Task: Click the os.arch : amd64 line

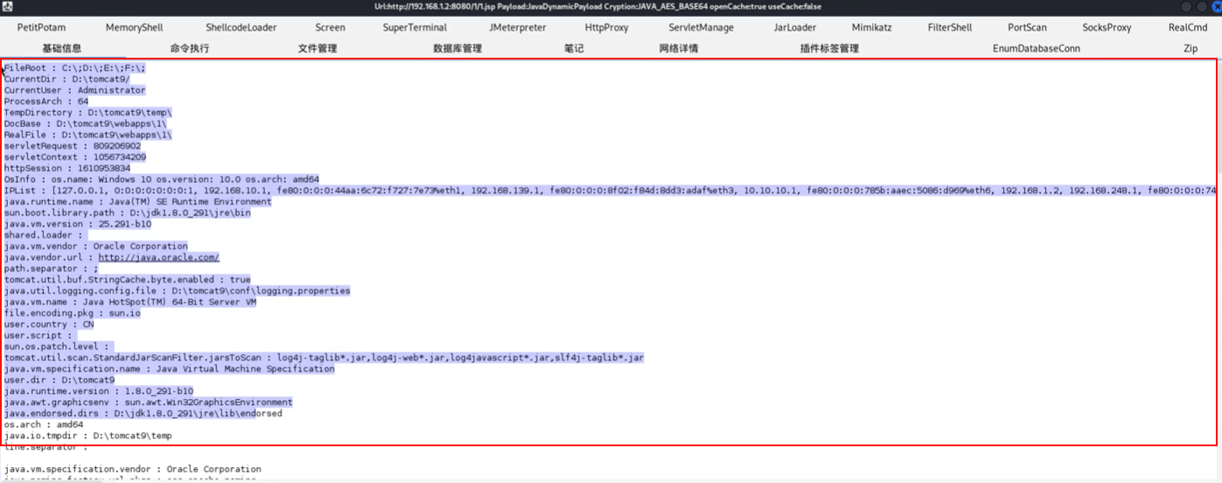Action: pyautogui.click(x=44, y=424)
